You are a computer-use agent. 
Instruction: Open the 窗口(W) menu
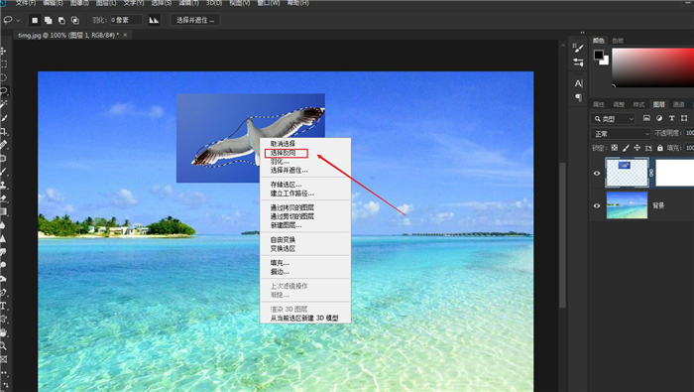click(x=269, y=3)
